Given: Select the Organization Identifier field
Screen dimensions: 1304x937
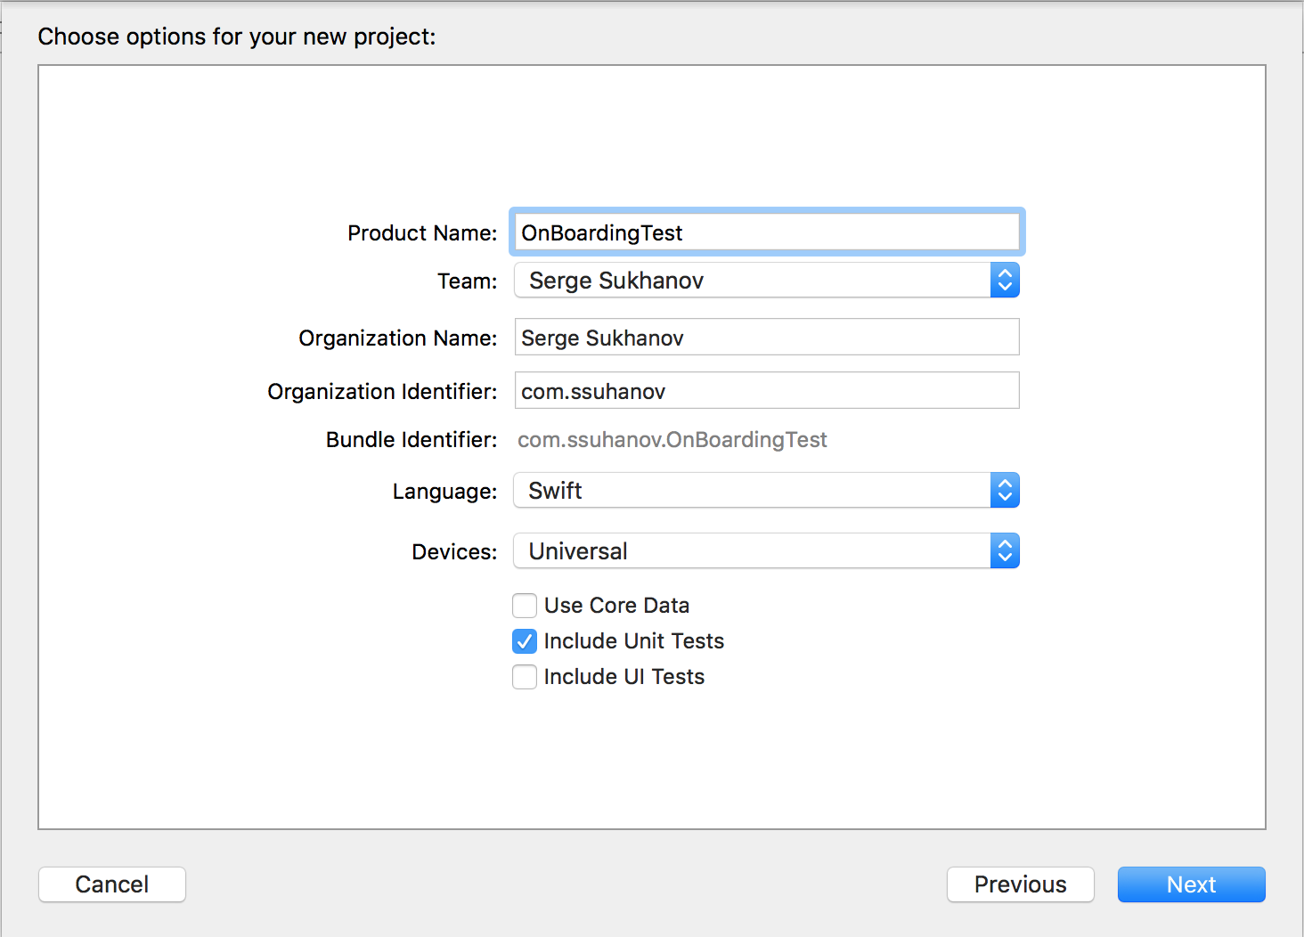Looking at the screenshot, I should [766, 391].
